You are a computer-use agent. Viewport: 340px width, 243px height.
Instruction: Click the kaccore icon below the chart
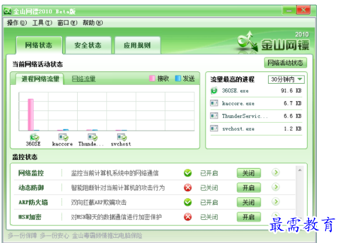pos(63,137)
